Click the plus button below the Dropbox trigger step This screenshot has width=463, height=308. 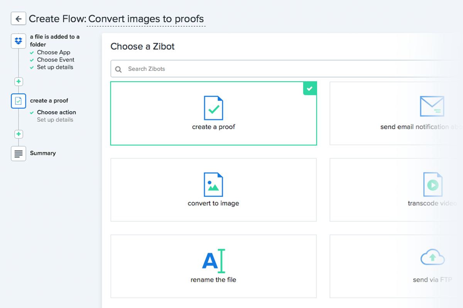click(x=18, y=81)
